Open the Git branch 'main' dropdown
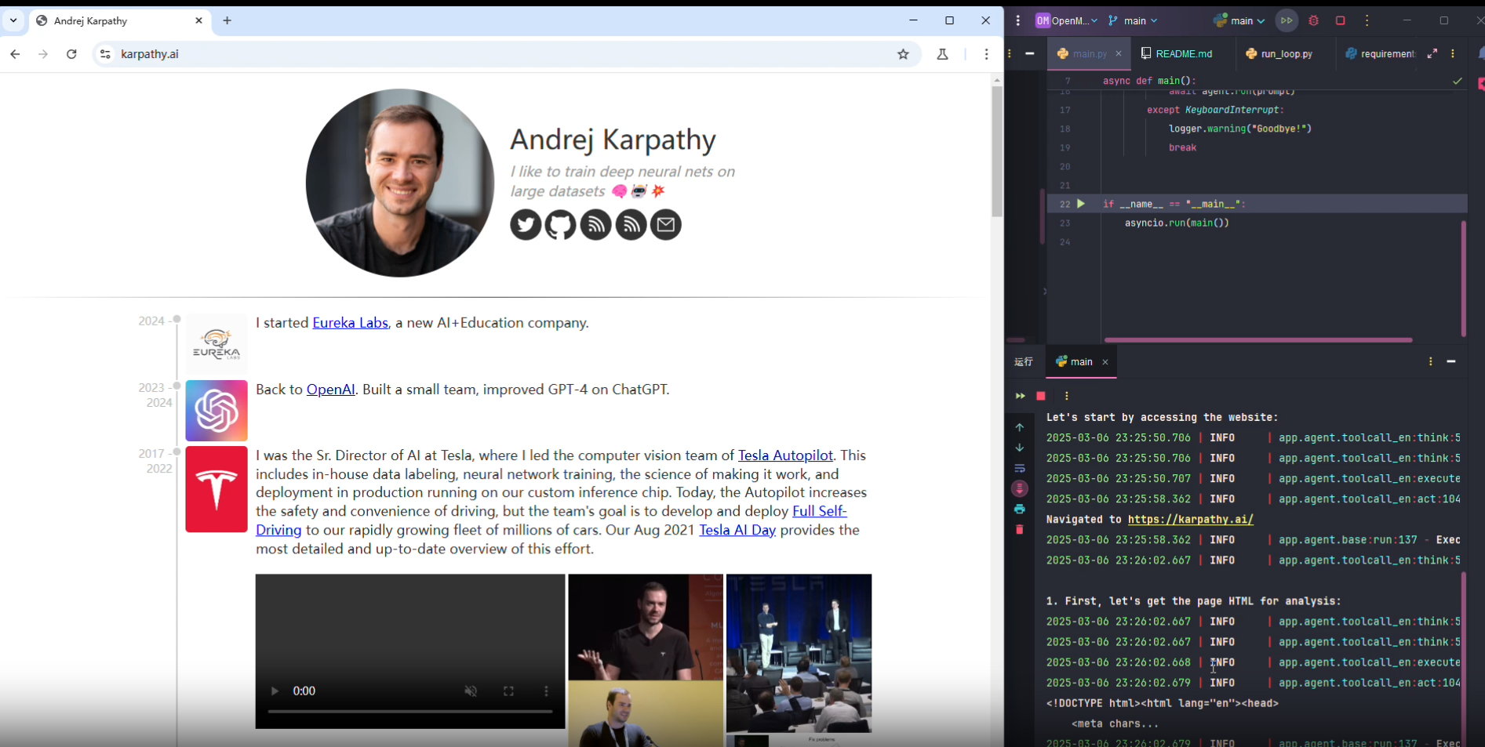This screenshot has height=747, width=1485. 1133,21
